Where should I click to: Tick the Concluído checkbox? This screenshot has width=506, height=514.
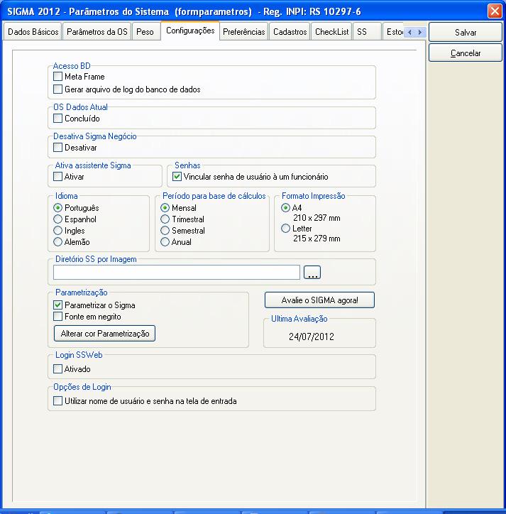click(57, 118)
